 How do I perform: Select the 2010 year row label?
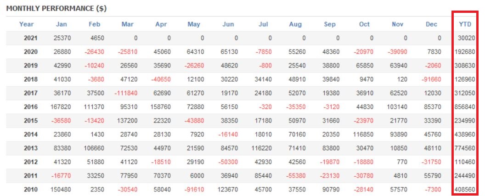pos(30,190)
